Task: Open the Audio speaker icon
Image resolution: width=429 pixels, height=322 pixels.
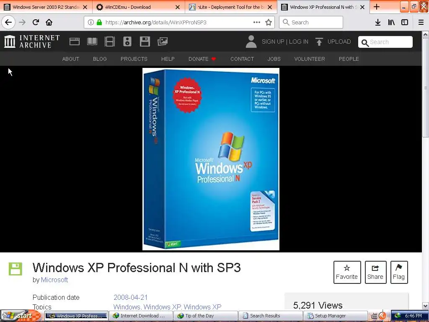Action: click(127, 42)
